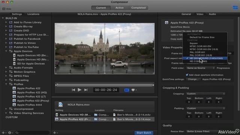Viewport: 240px width, 135px height.
Task: Select the Create DVD destination icon
Action: pos(11,30)
